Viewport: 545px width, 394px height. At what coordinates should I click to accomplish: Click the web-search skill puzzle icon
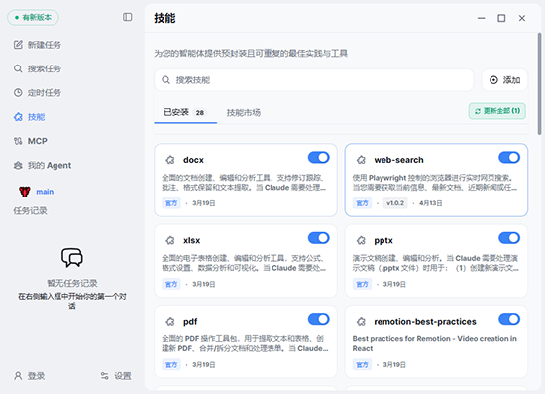[361, 160]
